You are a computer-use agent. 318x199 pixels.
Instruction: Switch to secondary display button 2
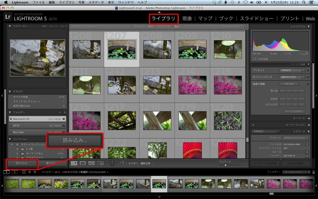pyautogui.click(x=14, y=172)
